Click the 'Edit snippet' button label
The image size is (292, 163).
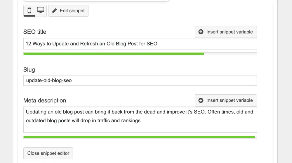coord(72,11)
